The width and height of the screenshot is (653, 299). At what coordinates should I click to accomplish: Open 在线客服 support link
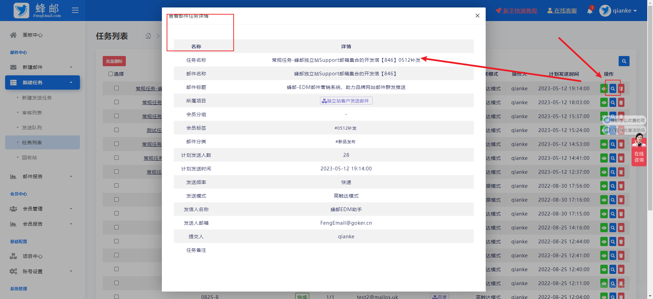[x=562, y=11]
